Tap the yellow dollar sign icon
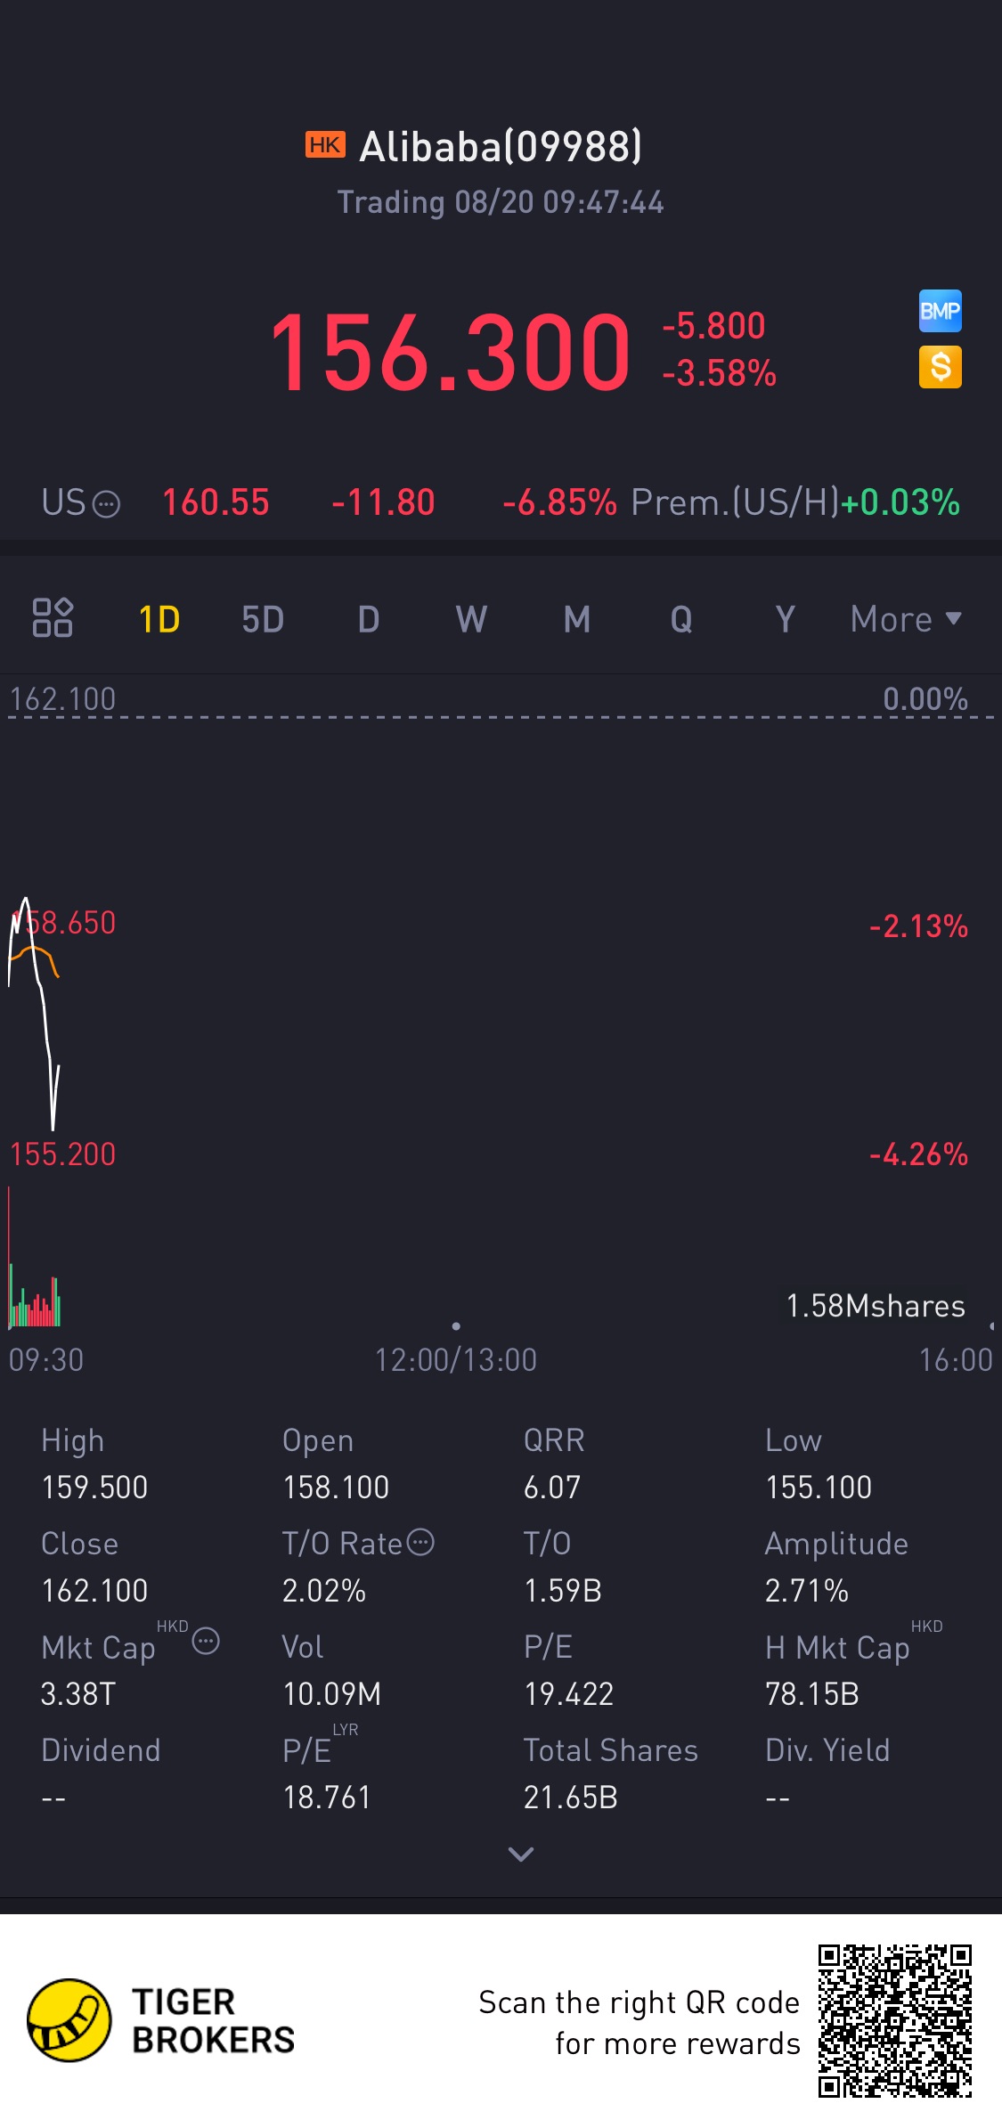Image resolution: width=1002 pixels, height=2128 pixels. 940,367
